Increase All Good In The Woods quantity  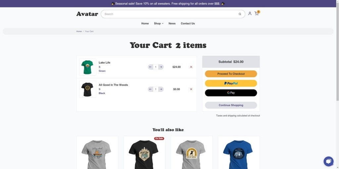click(161, 89)
